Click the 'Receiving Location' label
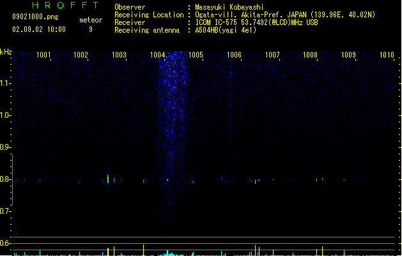This screenshot has width=402, height=256. coord(149,15)
